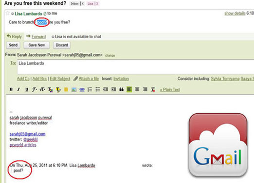The height and width of the screenshot is (183, 254).
Task: Remove the Inbox label with X
Action: coord(83,3)
